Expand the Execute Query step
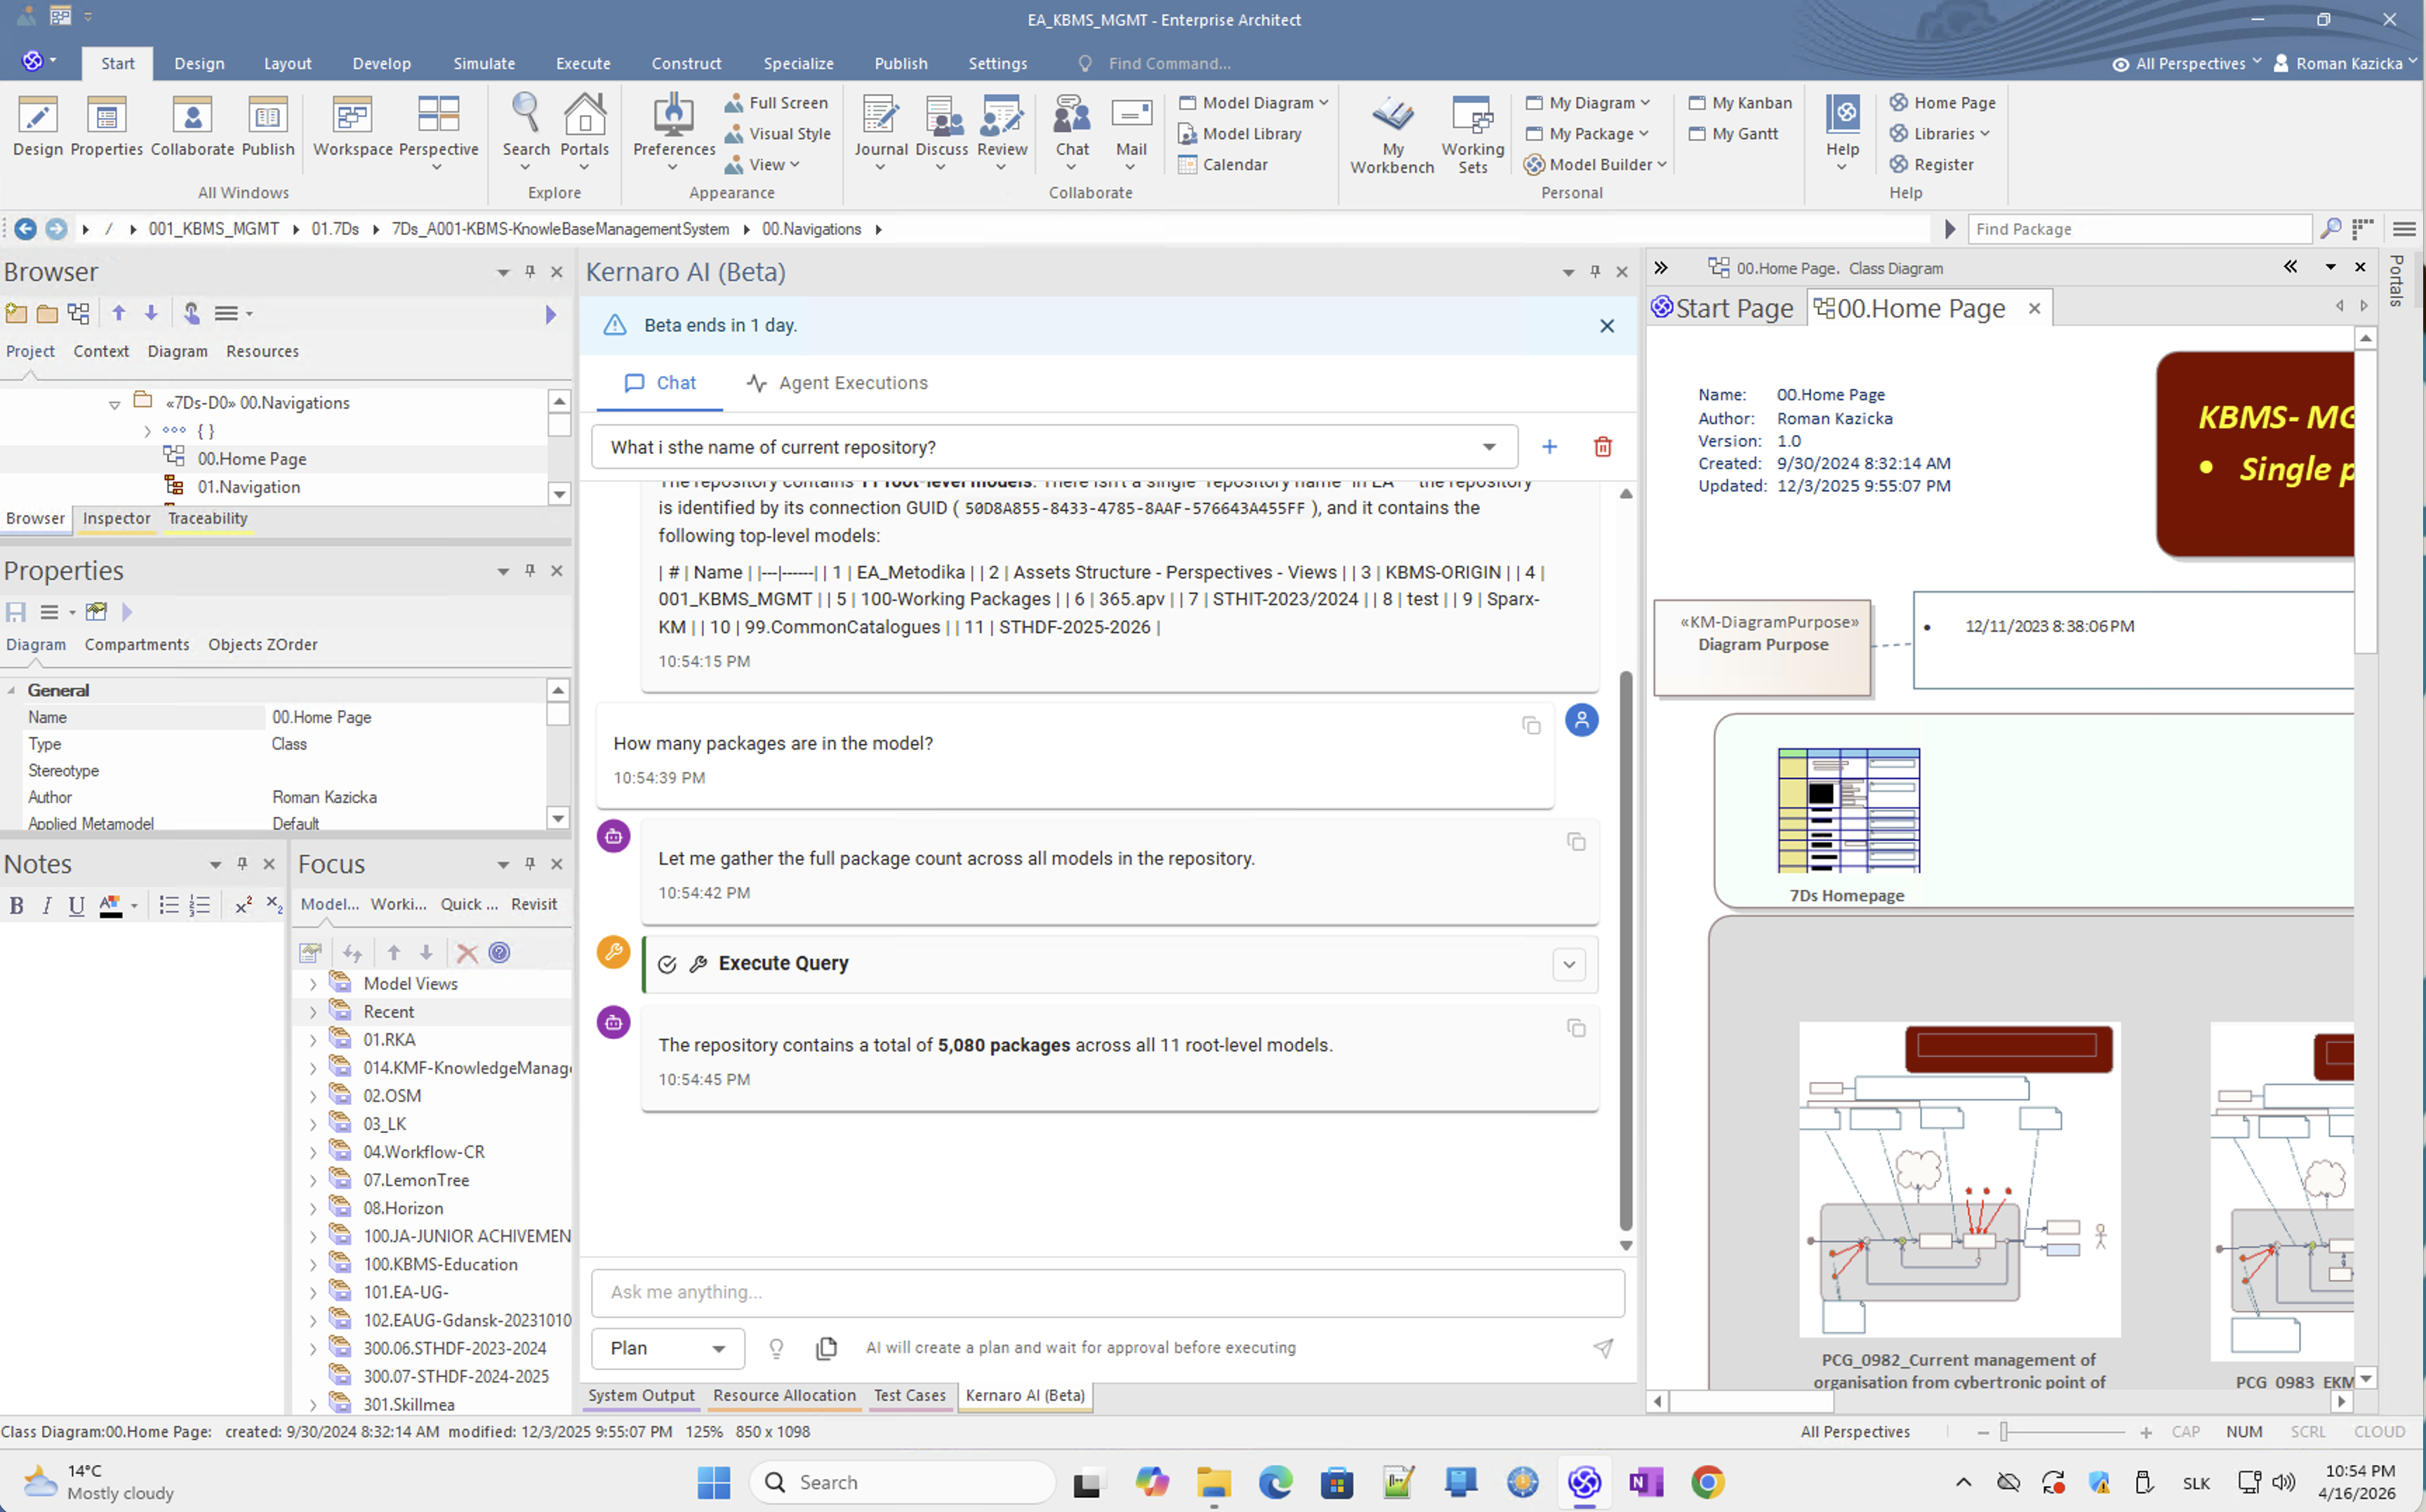Screen dimensions: 2426x1512 (1569, 964)
